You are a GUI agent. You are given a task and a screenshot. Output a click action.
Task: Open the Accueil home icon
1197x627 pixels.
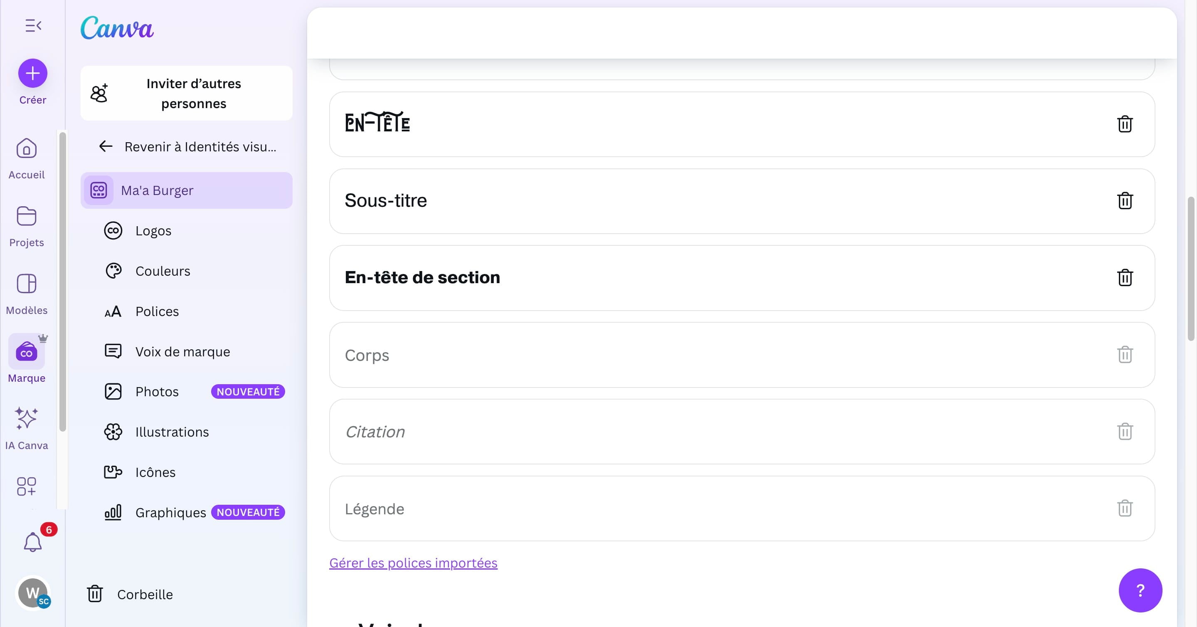[27, 149]
